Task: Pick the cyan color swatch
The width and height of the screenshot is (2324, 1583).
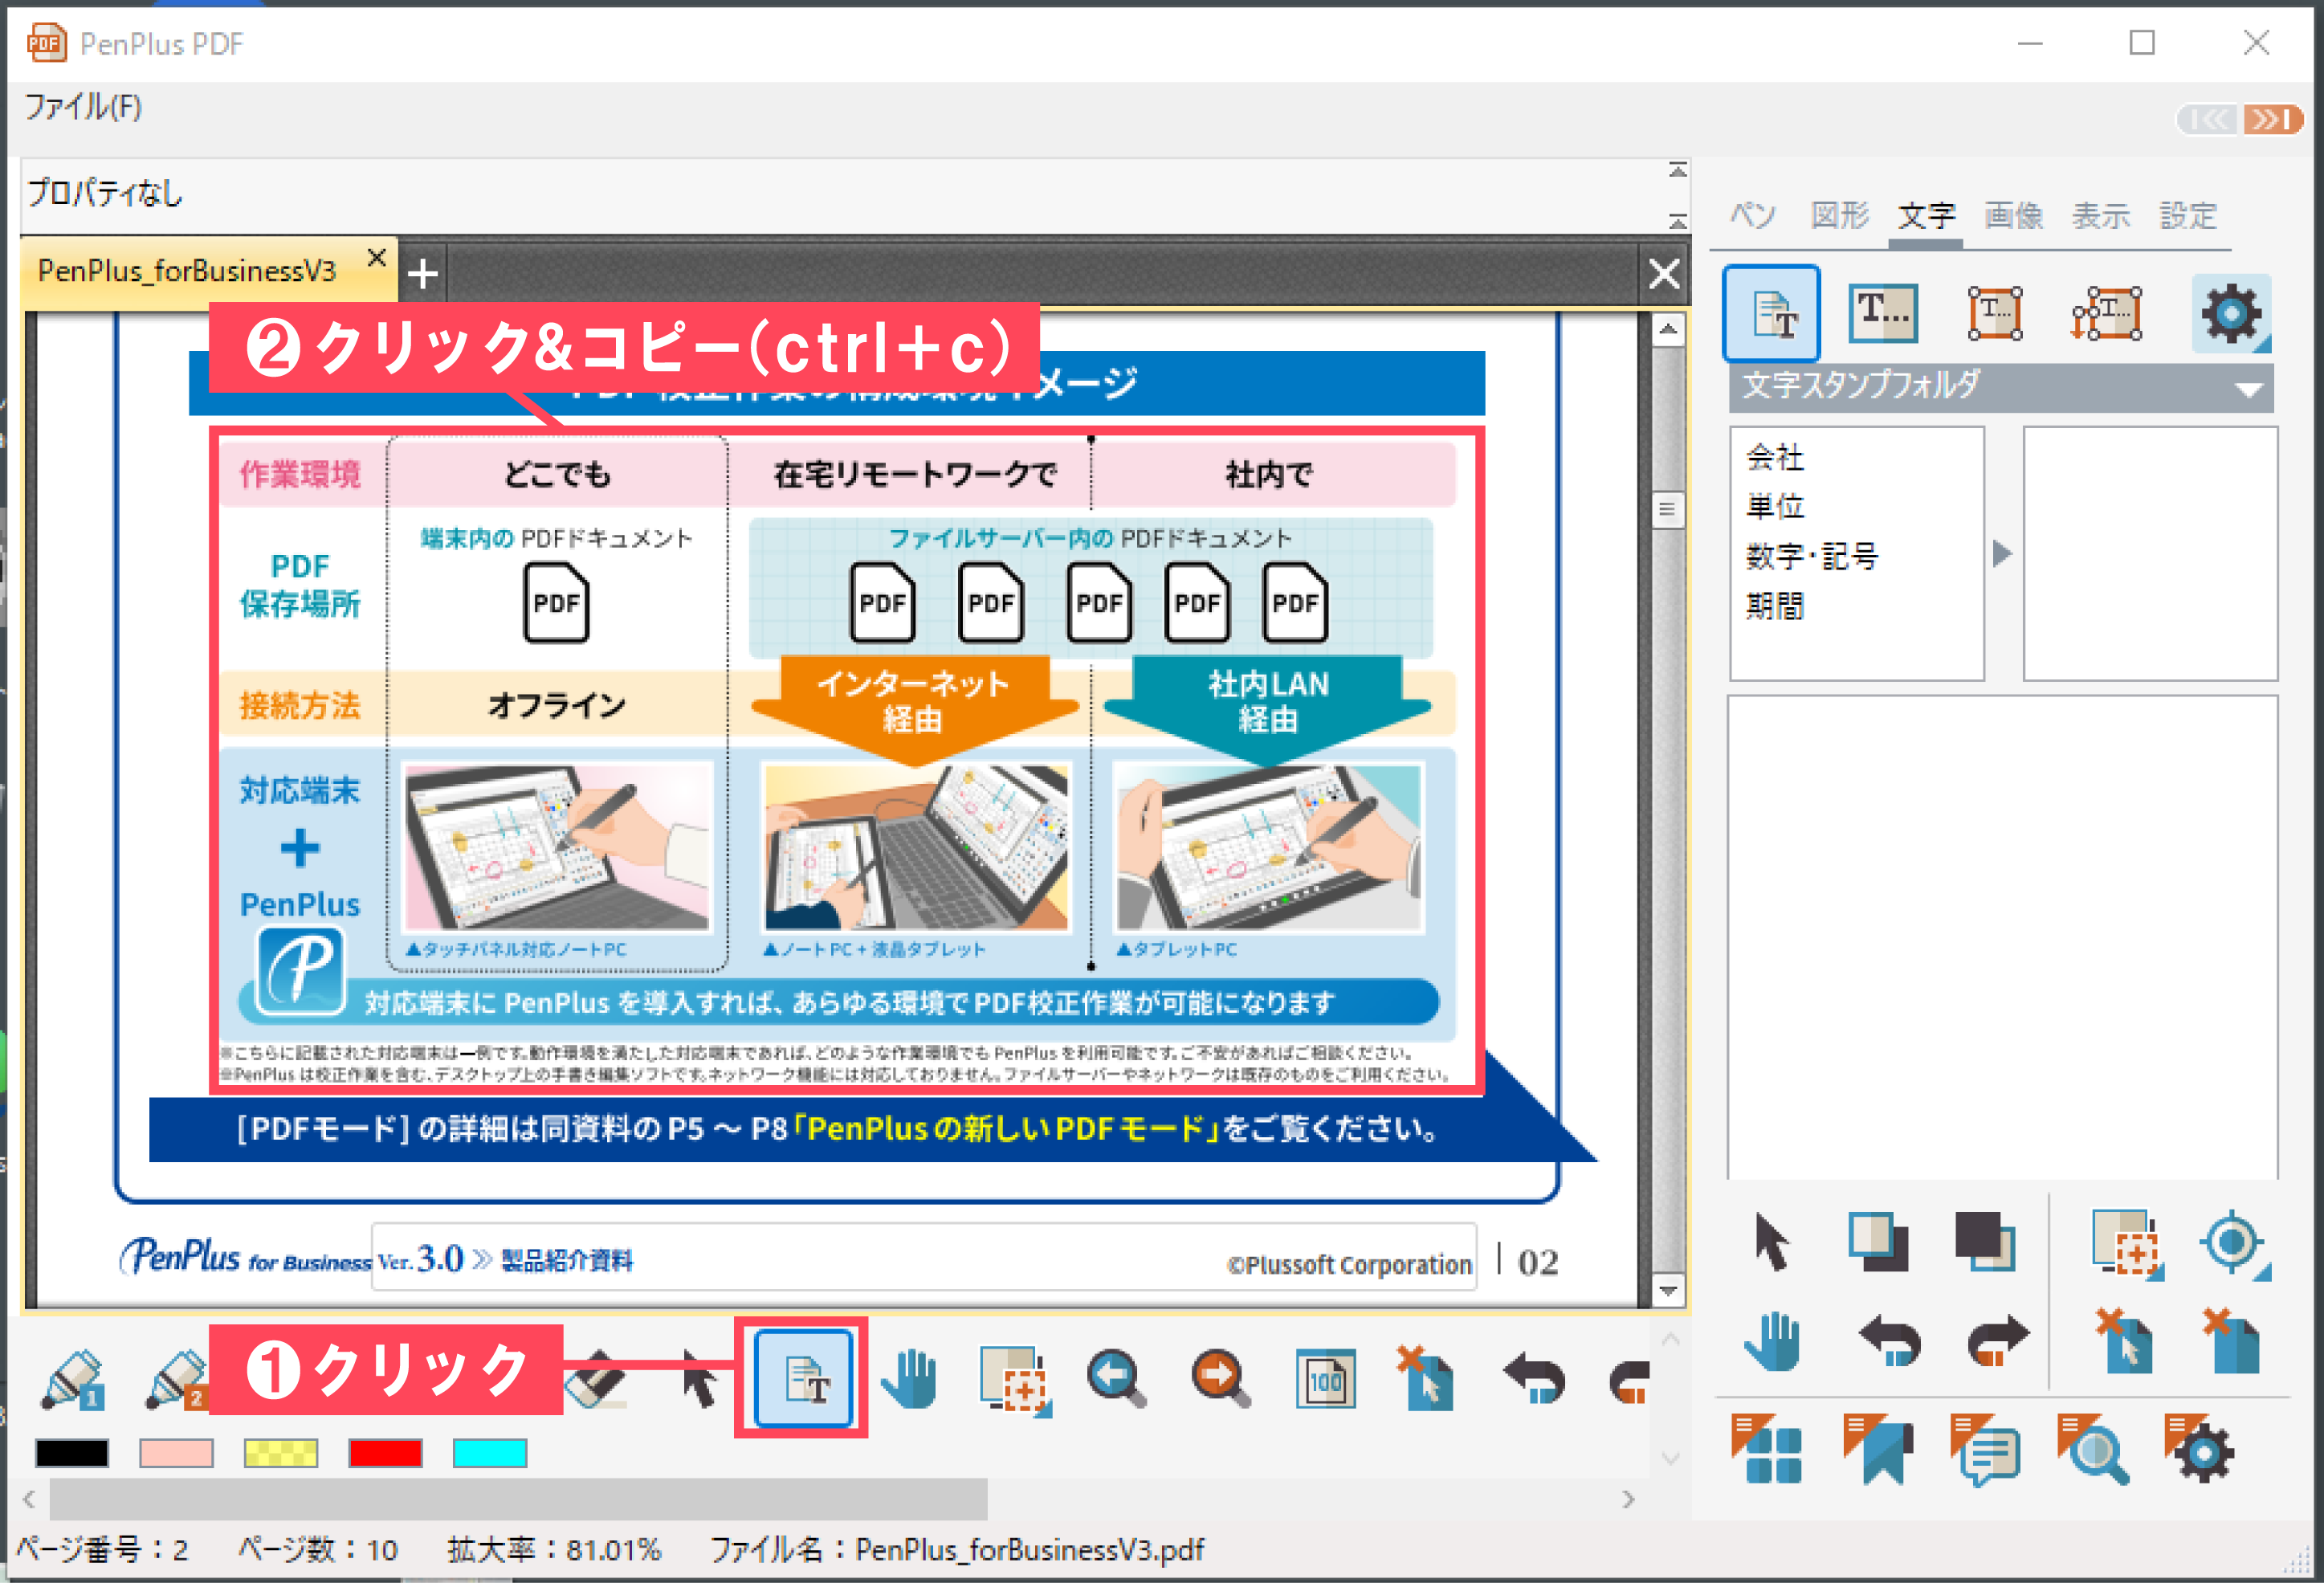Action: pos(490,1453)
